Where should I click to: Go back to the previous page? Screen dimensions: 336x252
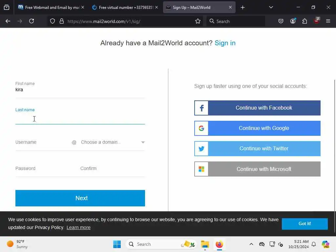[8, 21]
